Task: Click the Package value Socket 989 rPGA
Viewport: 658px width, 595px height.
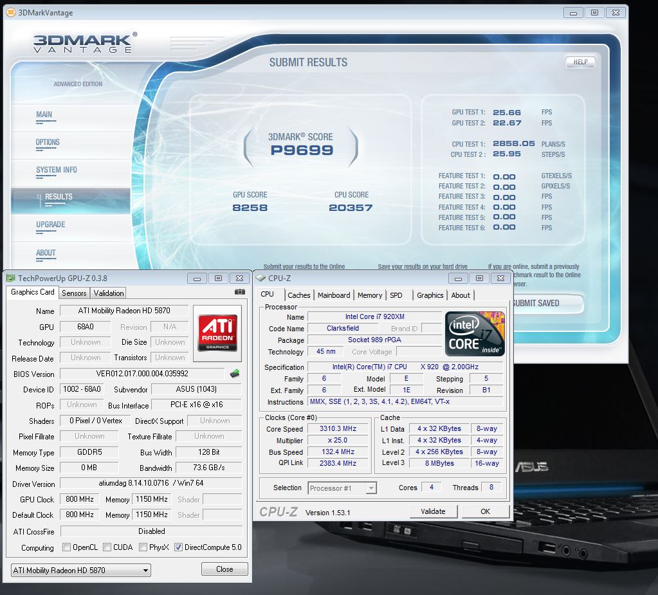Action: [x=374, y=340]
